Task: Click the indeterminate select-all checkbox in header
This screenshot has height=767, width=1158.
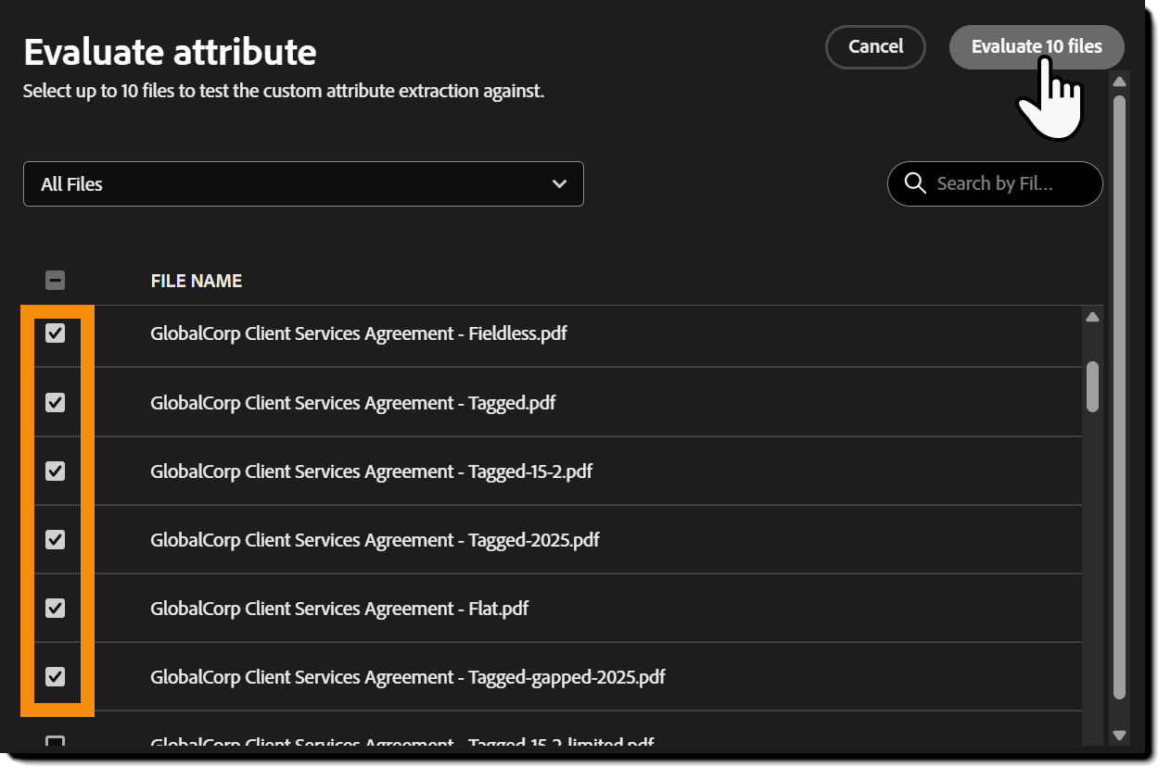Action: tap(55, 280)
